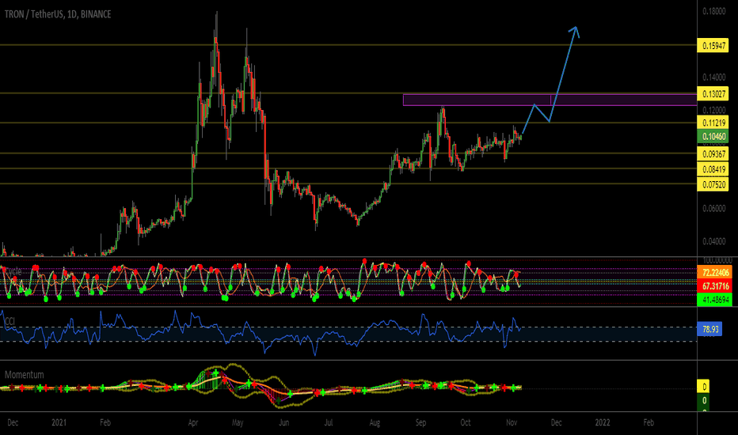Screen dimensions: 738x435
Task: Click the Apr time axis label
Action: pos(193,422)
